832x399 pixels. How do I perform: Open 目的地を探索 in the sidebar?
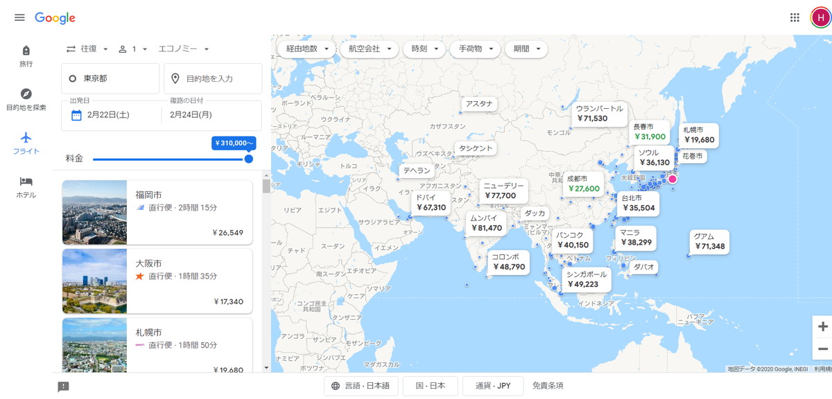26,100
